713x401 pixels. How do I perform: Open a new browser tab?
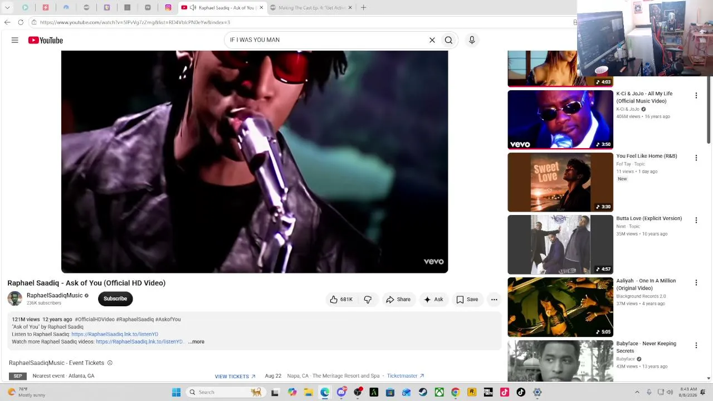pyautogui.click(x=363, y=8)
